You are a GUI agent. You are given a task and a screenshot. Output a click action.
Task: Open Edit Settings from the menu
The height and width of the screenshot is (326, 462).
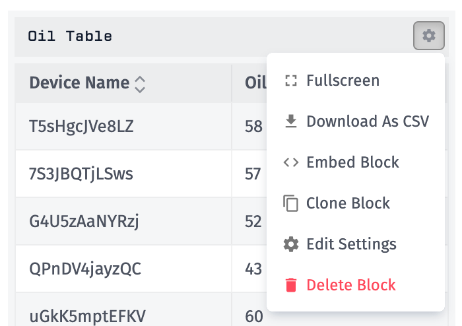(x=351, y=244)
